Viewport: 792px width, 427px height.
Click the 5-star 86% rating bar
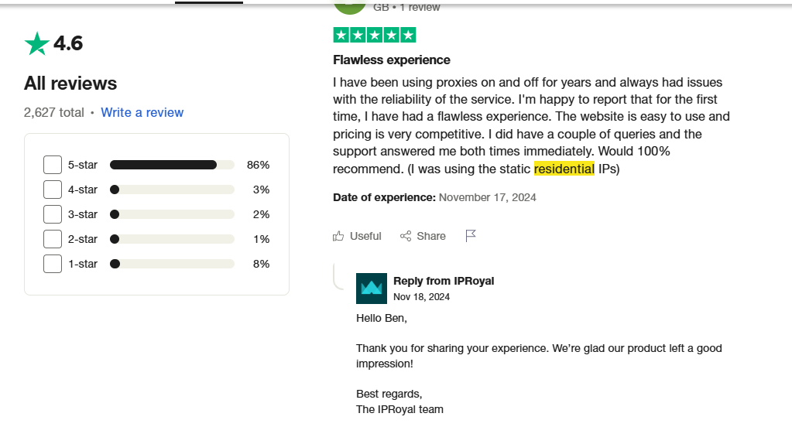(172, 165)
